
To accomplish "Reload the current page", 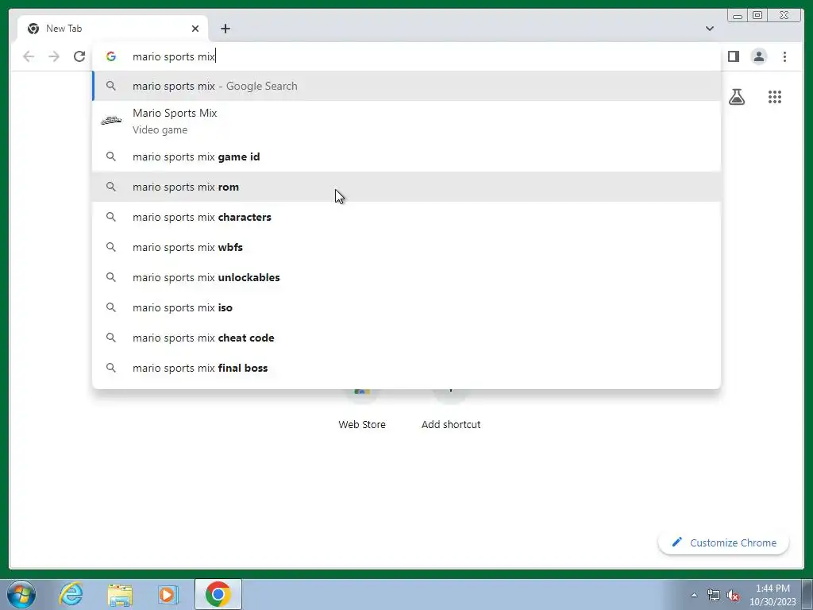I will [x=79, y=56].
